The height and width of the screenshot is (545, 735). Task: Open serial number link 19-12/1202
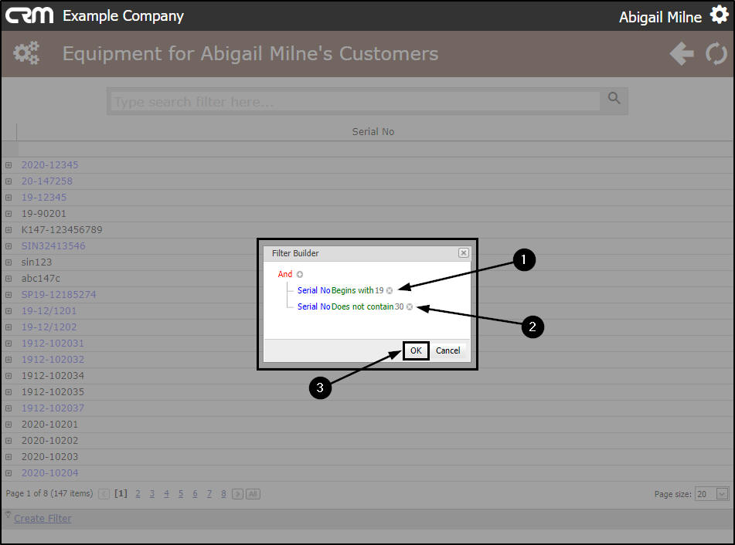click(49, 327)
